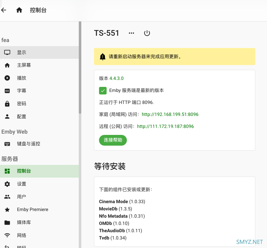Click the 用户 people icon

[7, 197]
